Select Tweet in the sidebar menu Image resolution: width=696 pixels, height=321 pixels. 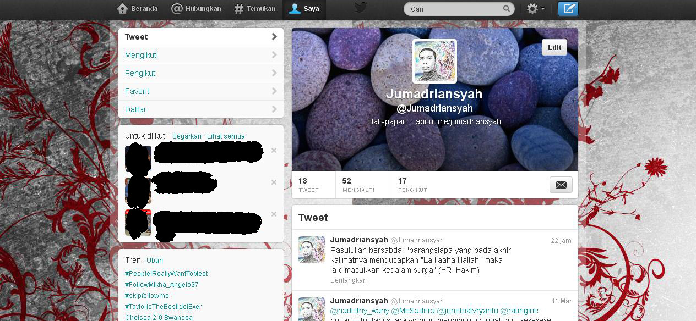201,37
